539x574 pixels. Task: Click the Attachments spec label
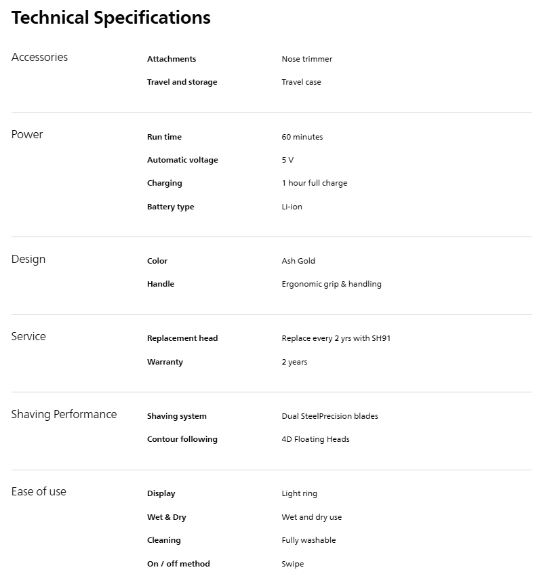(172, 59)
